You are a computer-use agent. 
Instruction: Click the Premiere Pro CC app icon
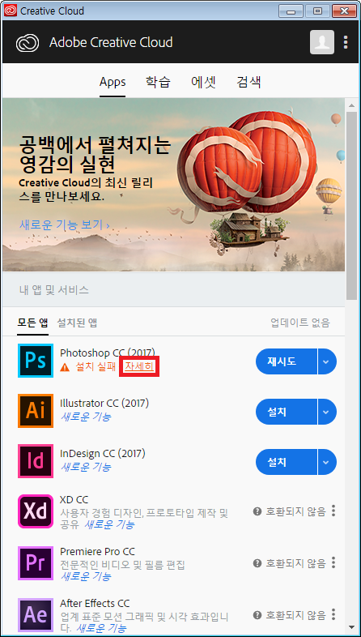pyautogui.click(x=36, y=563)
